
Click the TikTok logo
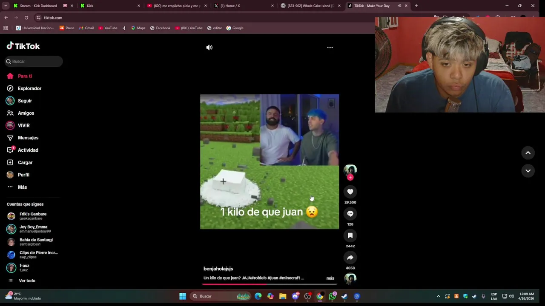[23, 46]
